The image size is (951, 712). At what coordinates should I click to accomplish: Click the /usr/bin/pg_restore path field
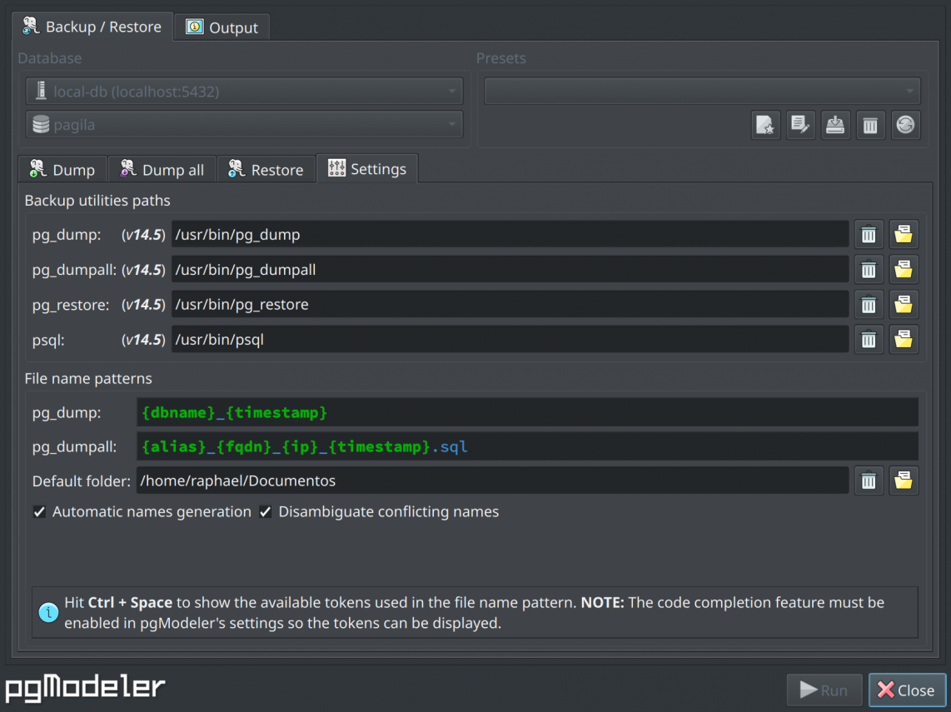pyautogui.click(x=510, y=305)
